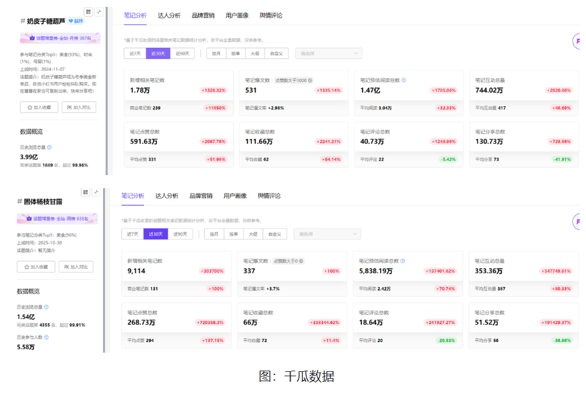Screen dimensions: 586x393
Task: Open 请选择 dropdown in 固体杨枝甘露 panel
Action: [327, 234]
